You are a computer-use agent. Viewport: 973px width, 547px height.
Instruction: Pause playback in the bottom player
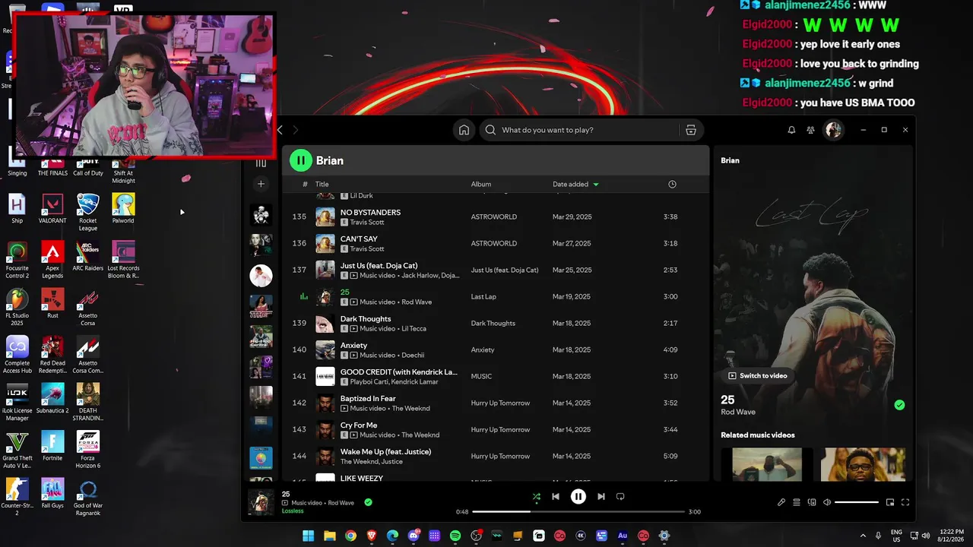(x=578, y=497)
